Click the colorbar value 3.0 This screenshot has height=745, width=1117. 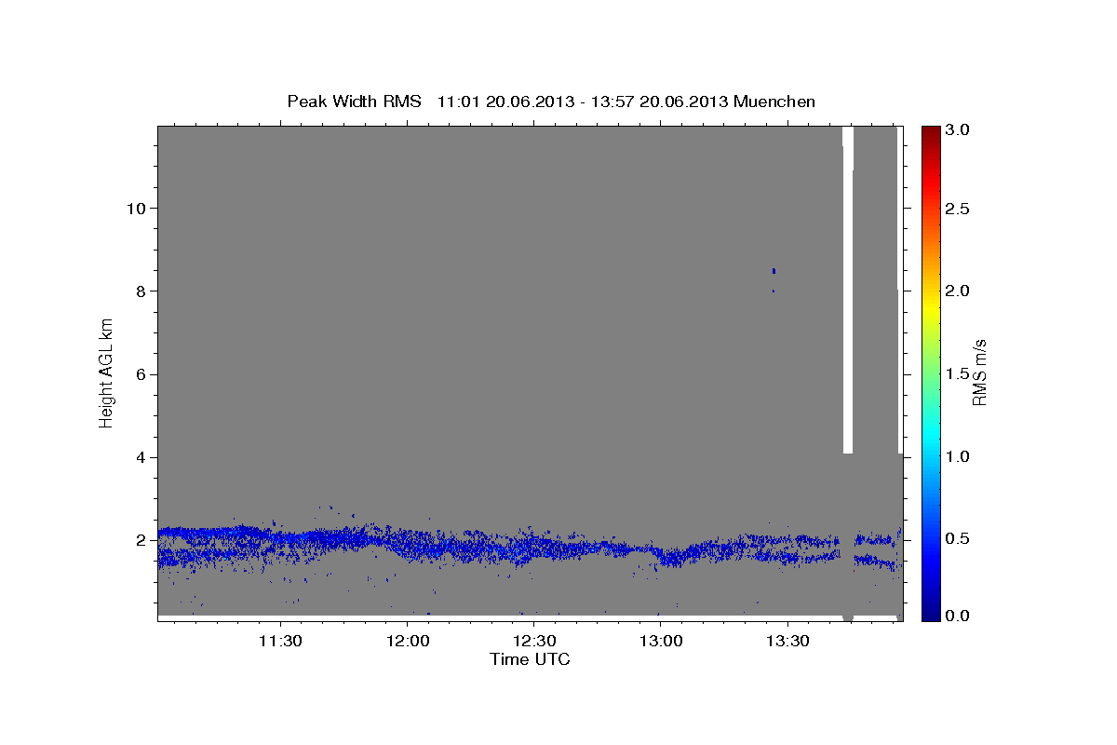point(959,129)
